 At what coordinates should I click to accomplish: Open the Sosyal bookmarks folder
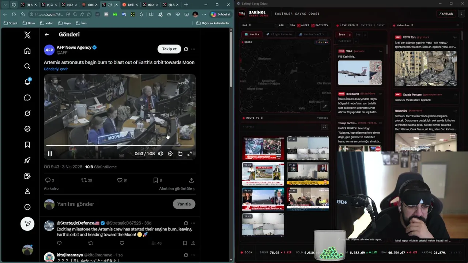coord(10,23)
